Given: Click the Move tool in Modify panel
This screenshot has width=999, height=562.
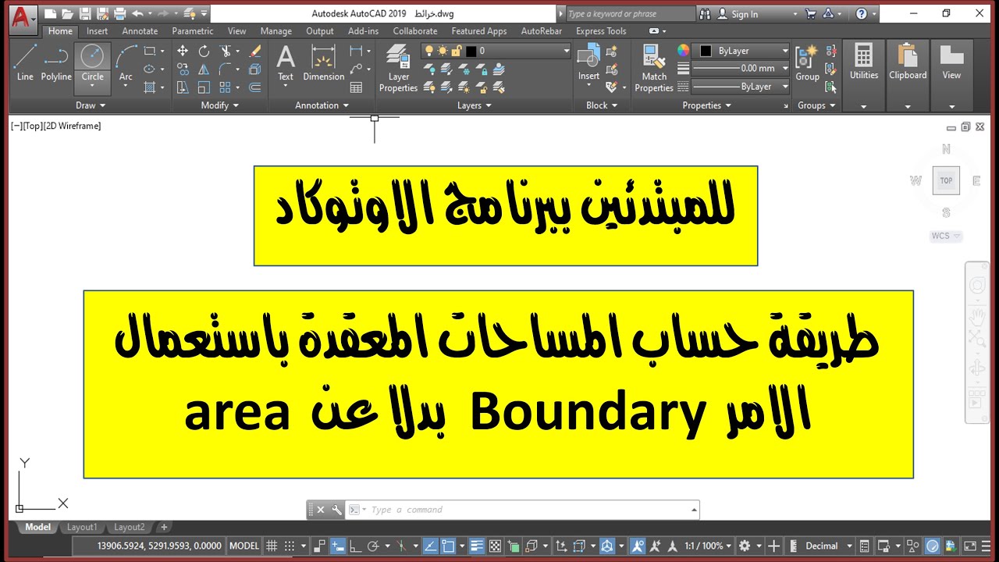Looking at the screenshot, I should point(183,51).
